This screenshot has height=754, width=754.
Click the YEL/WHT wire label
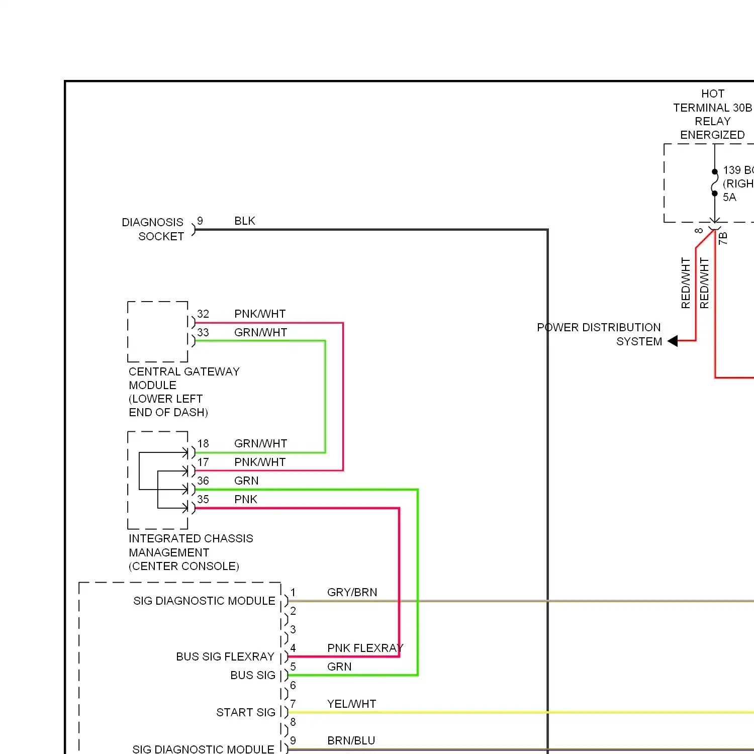click(x=351, y=704)
